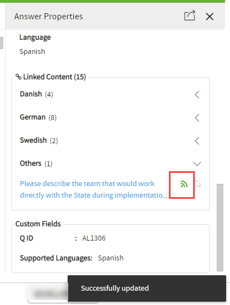Click the Q ID value AL1306
Viewport: 230px width, 305px height.
pyautogui.click(x=94, y=238)
